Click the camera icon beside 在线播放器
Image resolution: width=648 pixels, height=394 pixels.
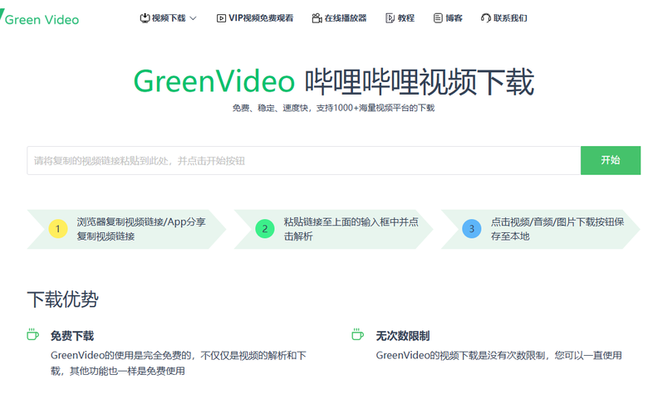coord(317,18)
